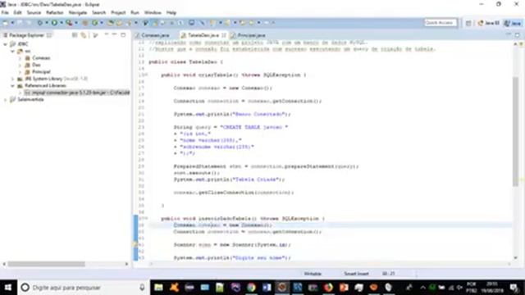Click the New file toolbar icon
Screen dimensions: 525x295
pos(6,23)
